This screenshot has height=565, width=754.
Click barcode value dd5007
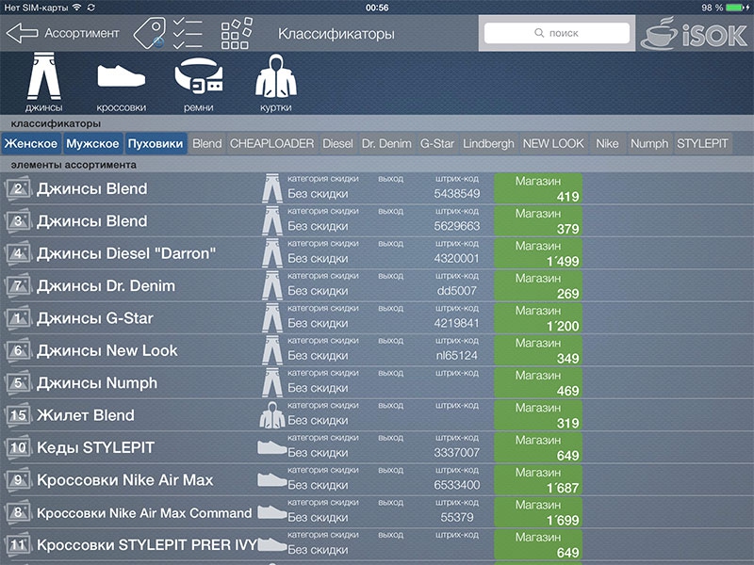pyautogui.click(x=457, y=291)
